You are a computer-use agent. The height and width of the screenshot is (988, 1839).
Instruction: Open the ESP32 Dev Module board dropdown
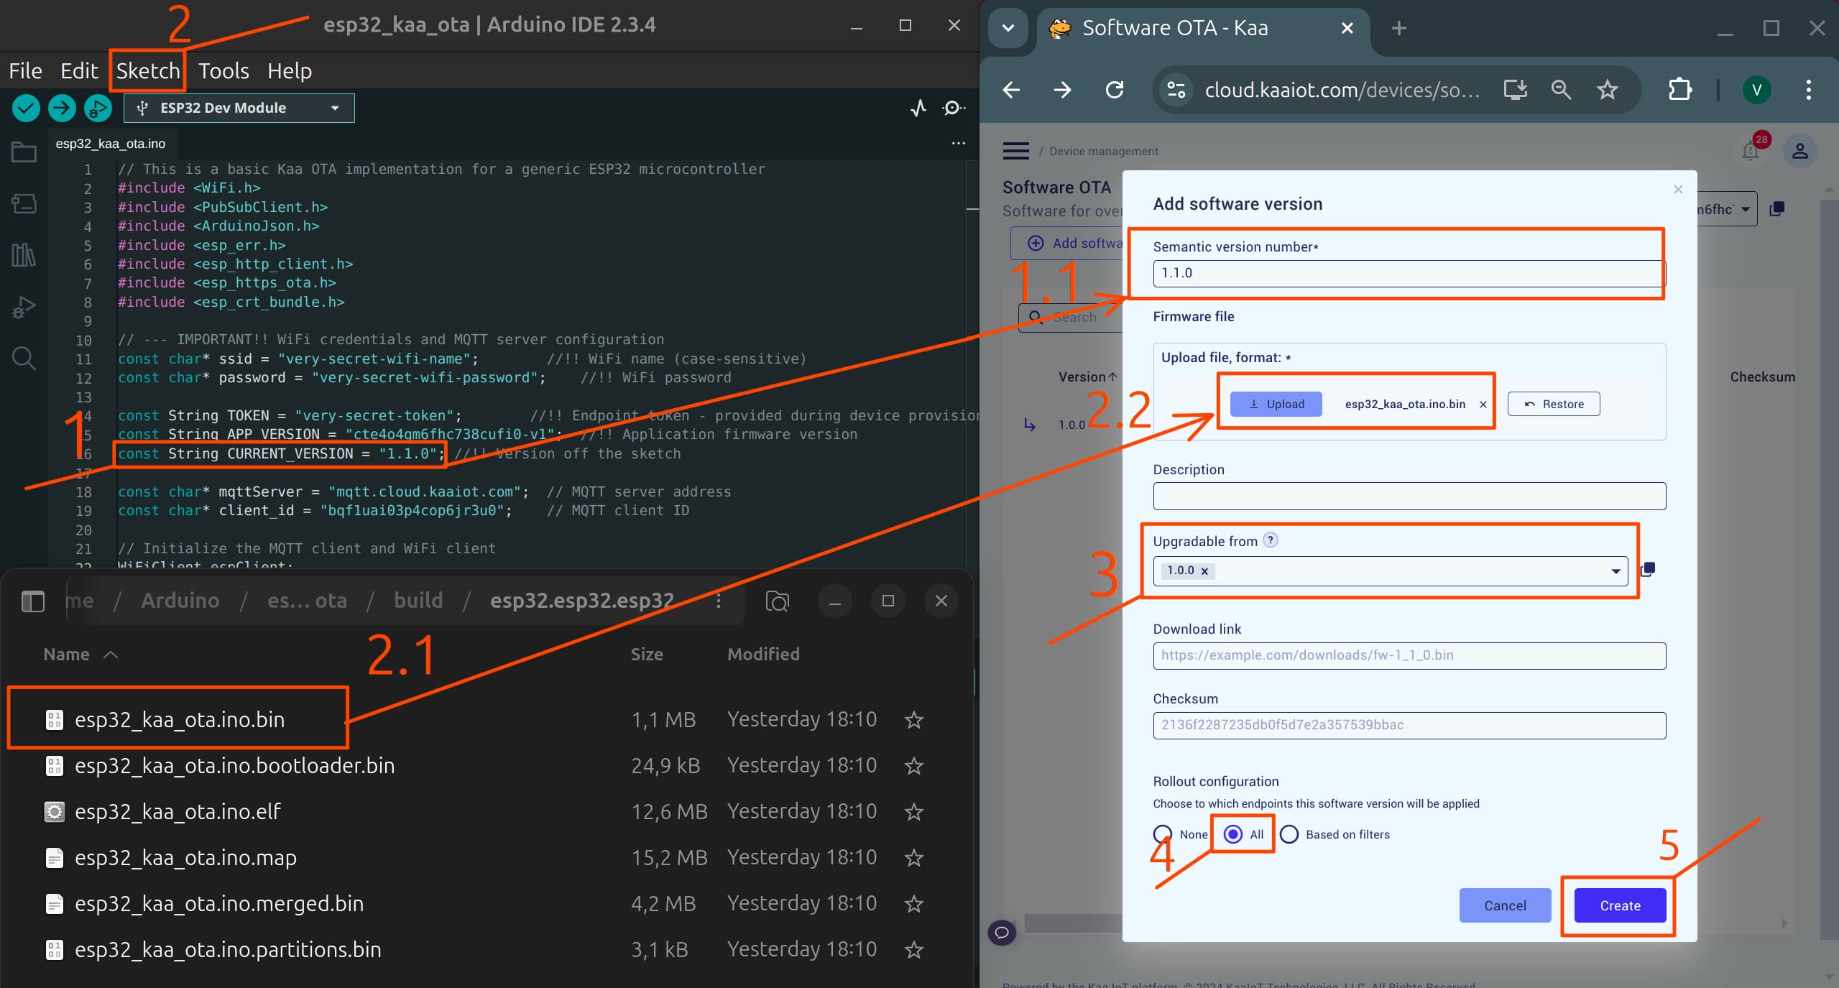[x=239, y=108]
